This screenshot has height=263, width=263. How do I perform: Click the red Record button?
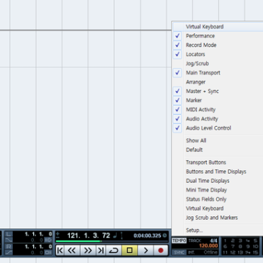[x=161, y=250]
